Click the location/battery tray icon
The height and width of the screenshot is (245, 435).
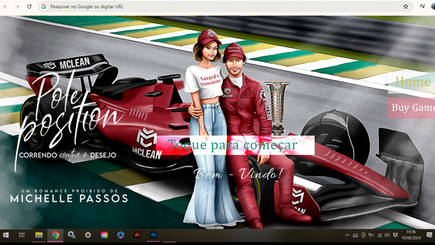[x=371, y=235]
